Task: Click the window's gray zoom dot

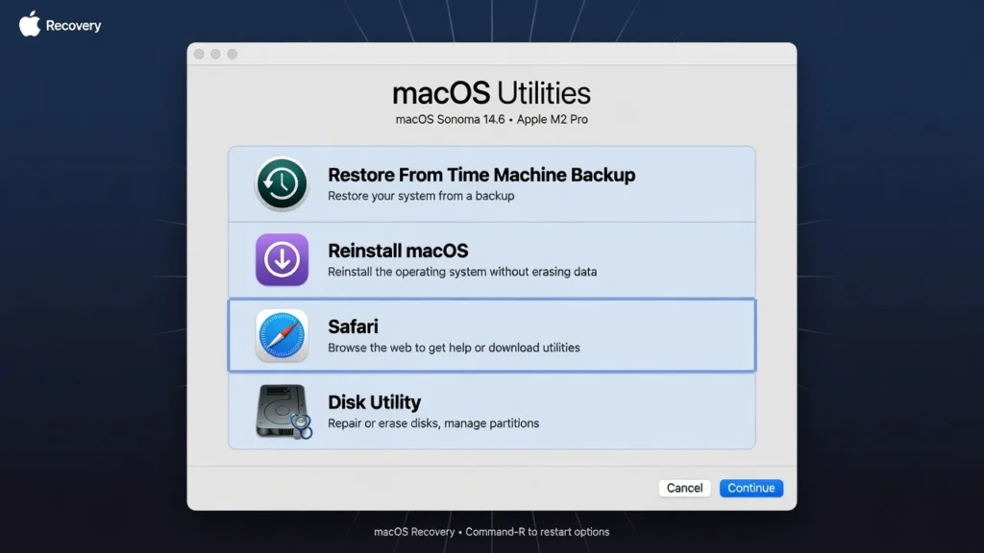Action: (233, 54)
